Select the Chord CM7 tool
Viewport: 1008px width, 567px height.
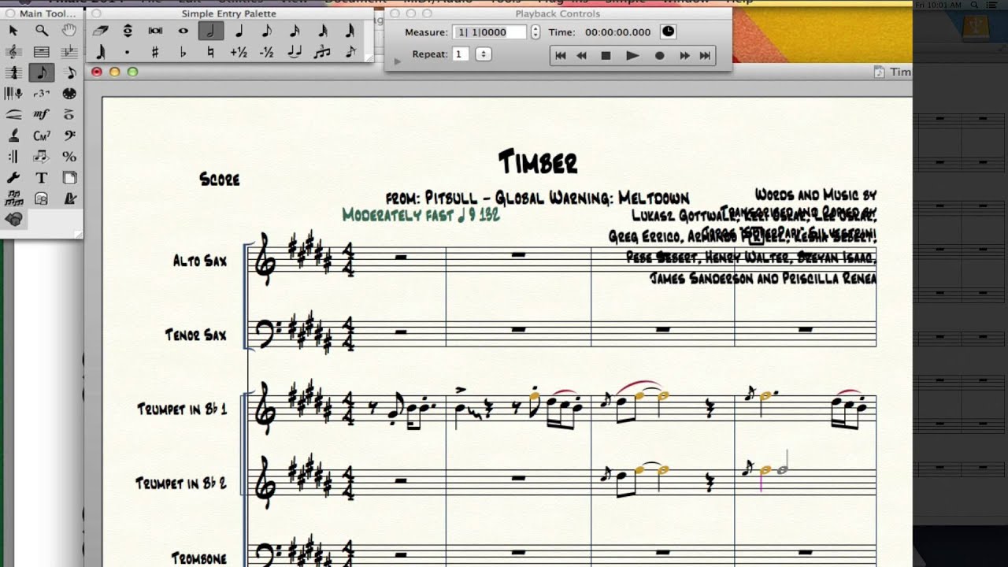42,135
